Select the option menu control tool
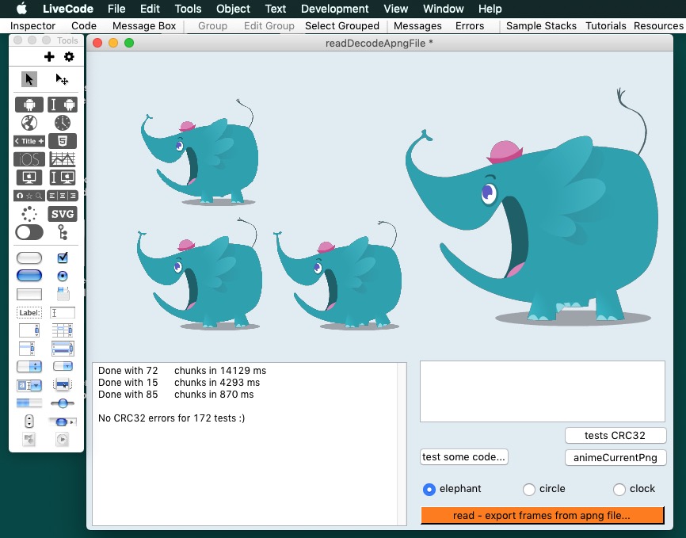Screen dimensions: 686x538 click(29, 367)
